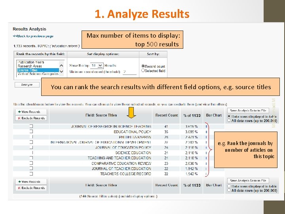Select top All data rows radio button

(229, 120)
